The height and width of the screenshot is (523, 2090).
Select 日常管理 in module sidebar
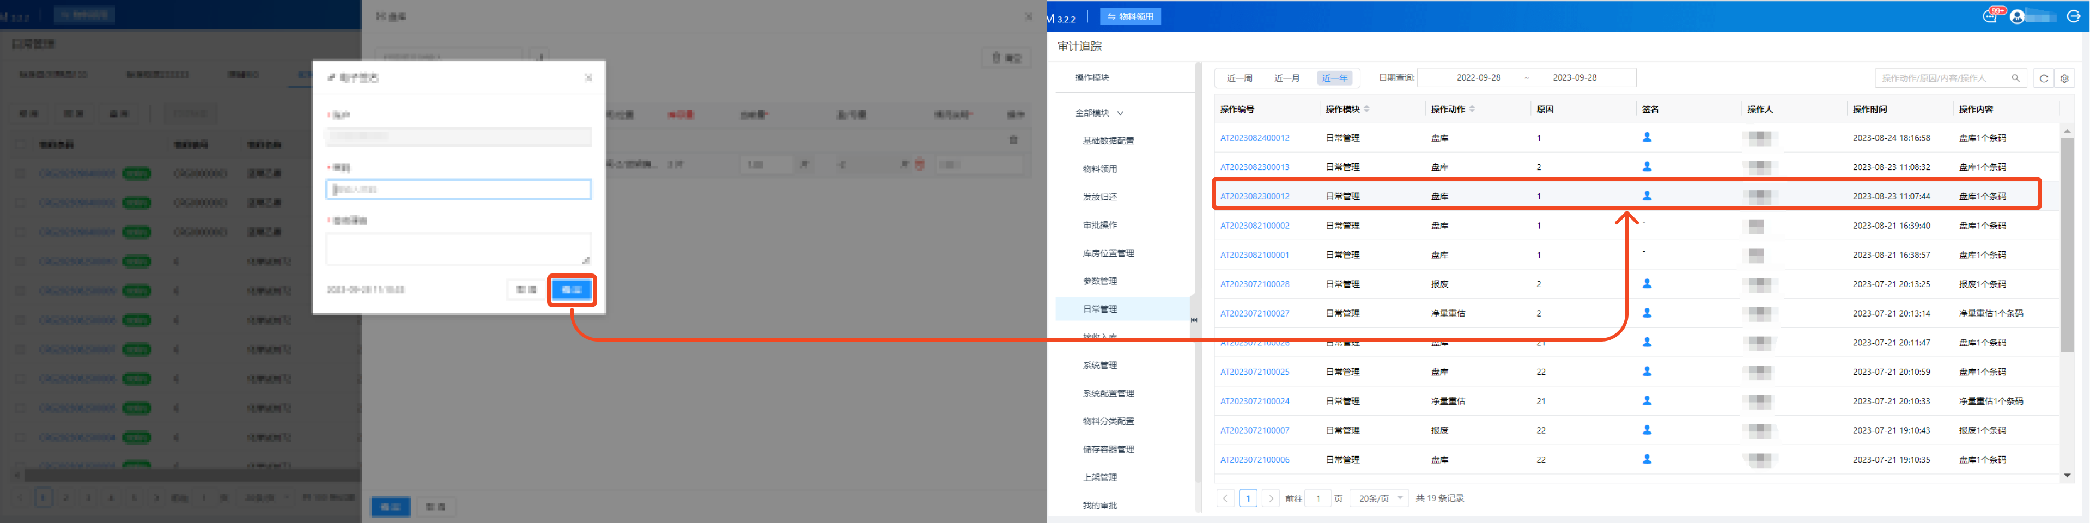(1122, 309)
